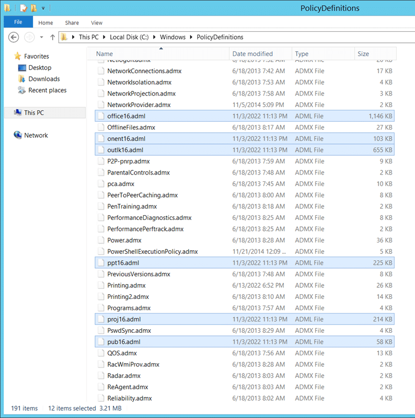The width and height of the screenshot is (415, 418).
Task: Select PerformanceDiagnostics.admx file
Action: (x=245, y=217)
